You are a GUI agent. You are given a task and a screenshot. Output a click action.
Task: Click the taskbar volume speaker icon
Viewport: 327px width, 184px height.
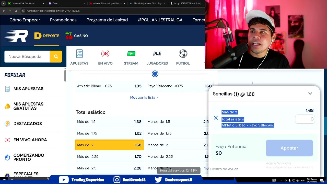coord(298,181)
